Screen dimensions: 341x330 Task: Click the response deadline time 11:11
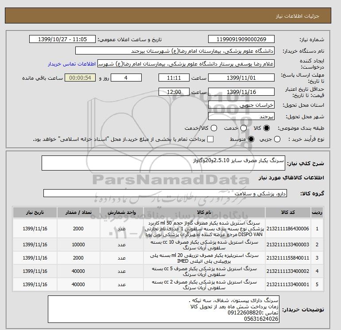click(x=174, y=78)
